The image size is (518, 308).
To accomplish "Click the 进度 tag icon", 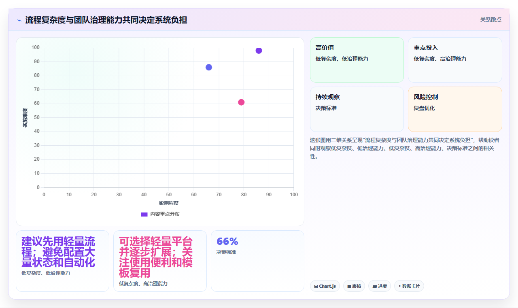I will tap(374, 286).
